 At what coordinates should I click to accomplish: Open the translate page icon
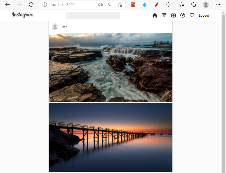coord(100,5)
